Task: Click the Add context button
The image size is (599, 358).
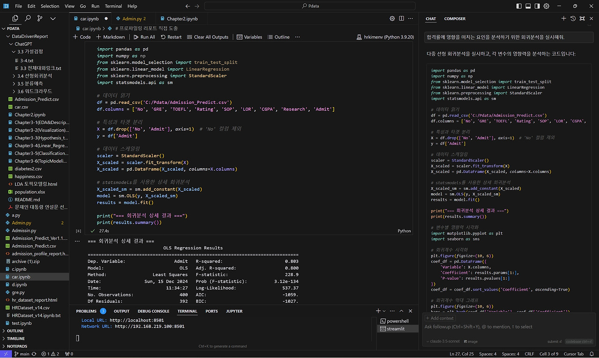Action: (439, 318)
